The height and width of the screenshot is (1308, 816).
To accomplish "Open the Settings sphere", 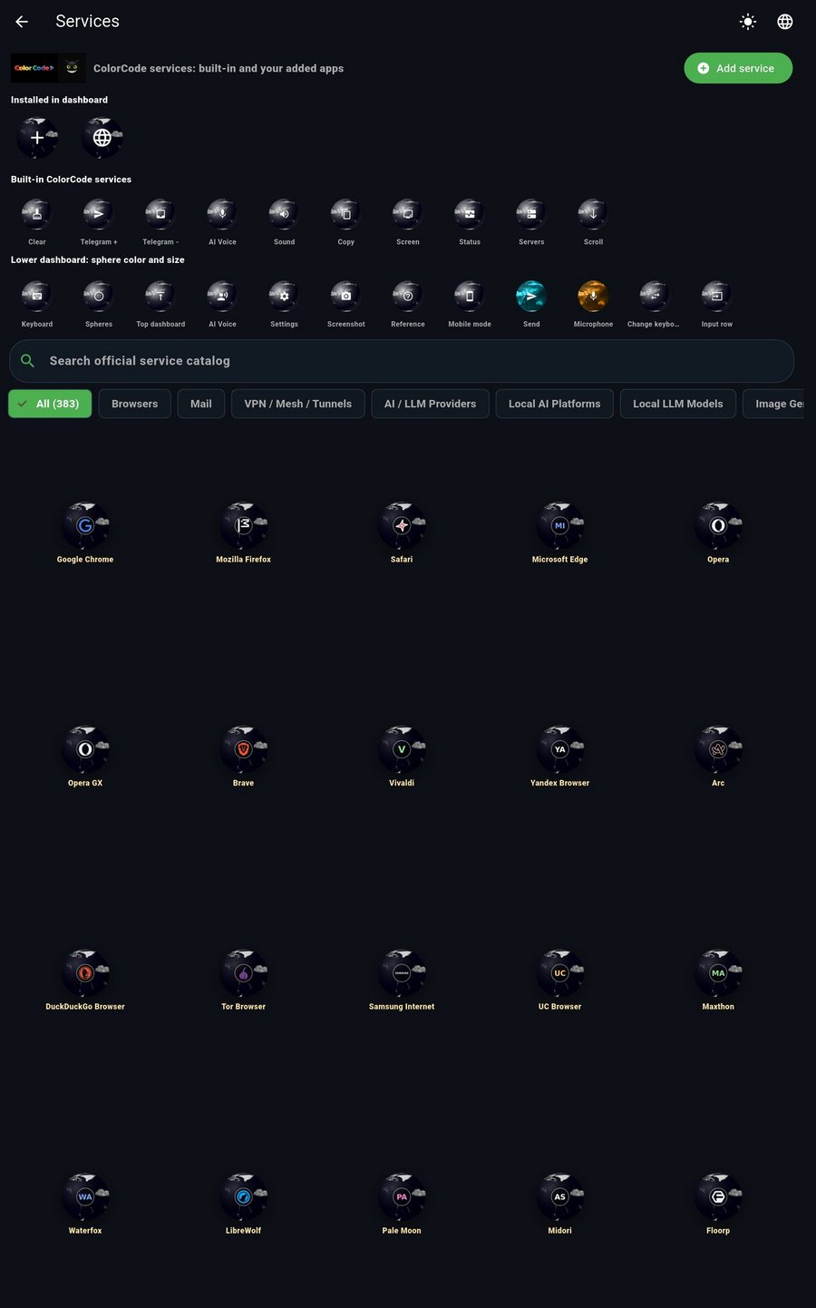I will click(284, 296).
